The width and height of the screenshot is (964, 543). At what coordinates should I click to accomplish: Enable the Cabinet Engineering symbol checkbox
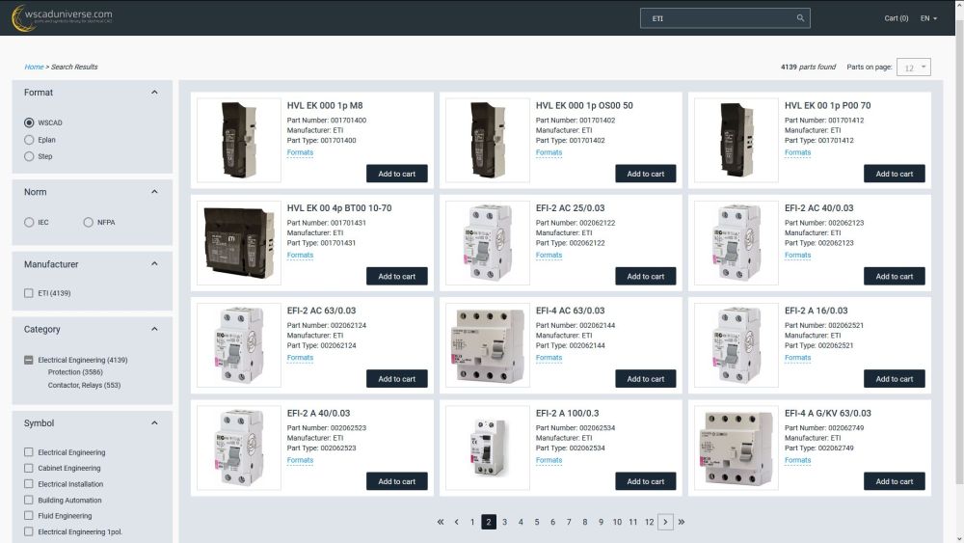point(29,468)
